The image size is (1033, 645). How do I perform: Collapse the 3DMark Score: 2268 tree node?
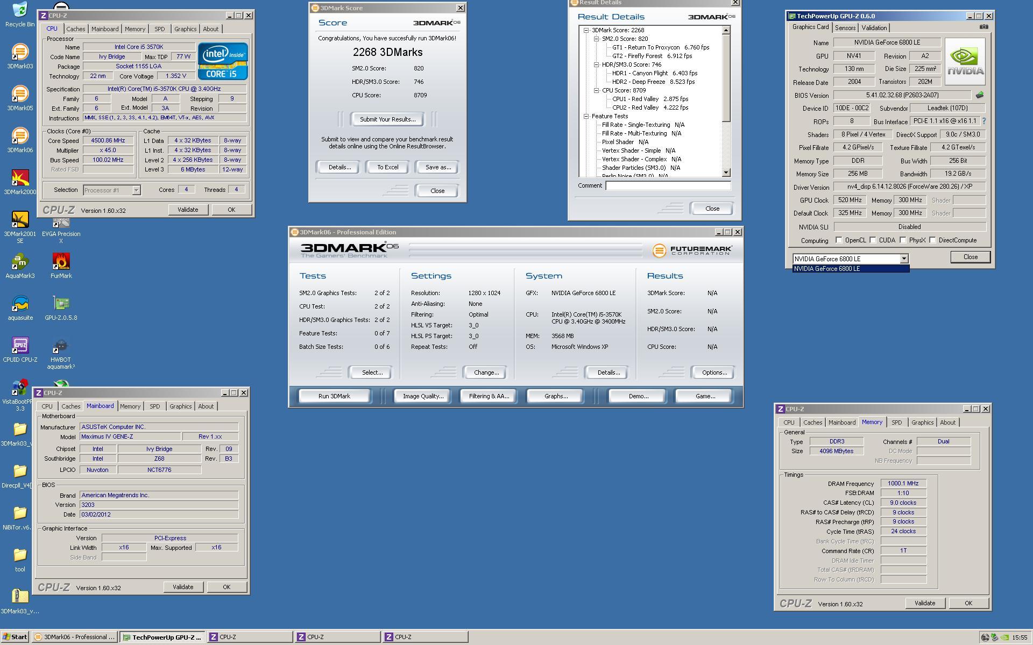(586, 30)
